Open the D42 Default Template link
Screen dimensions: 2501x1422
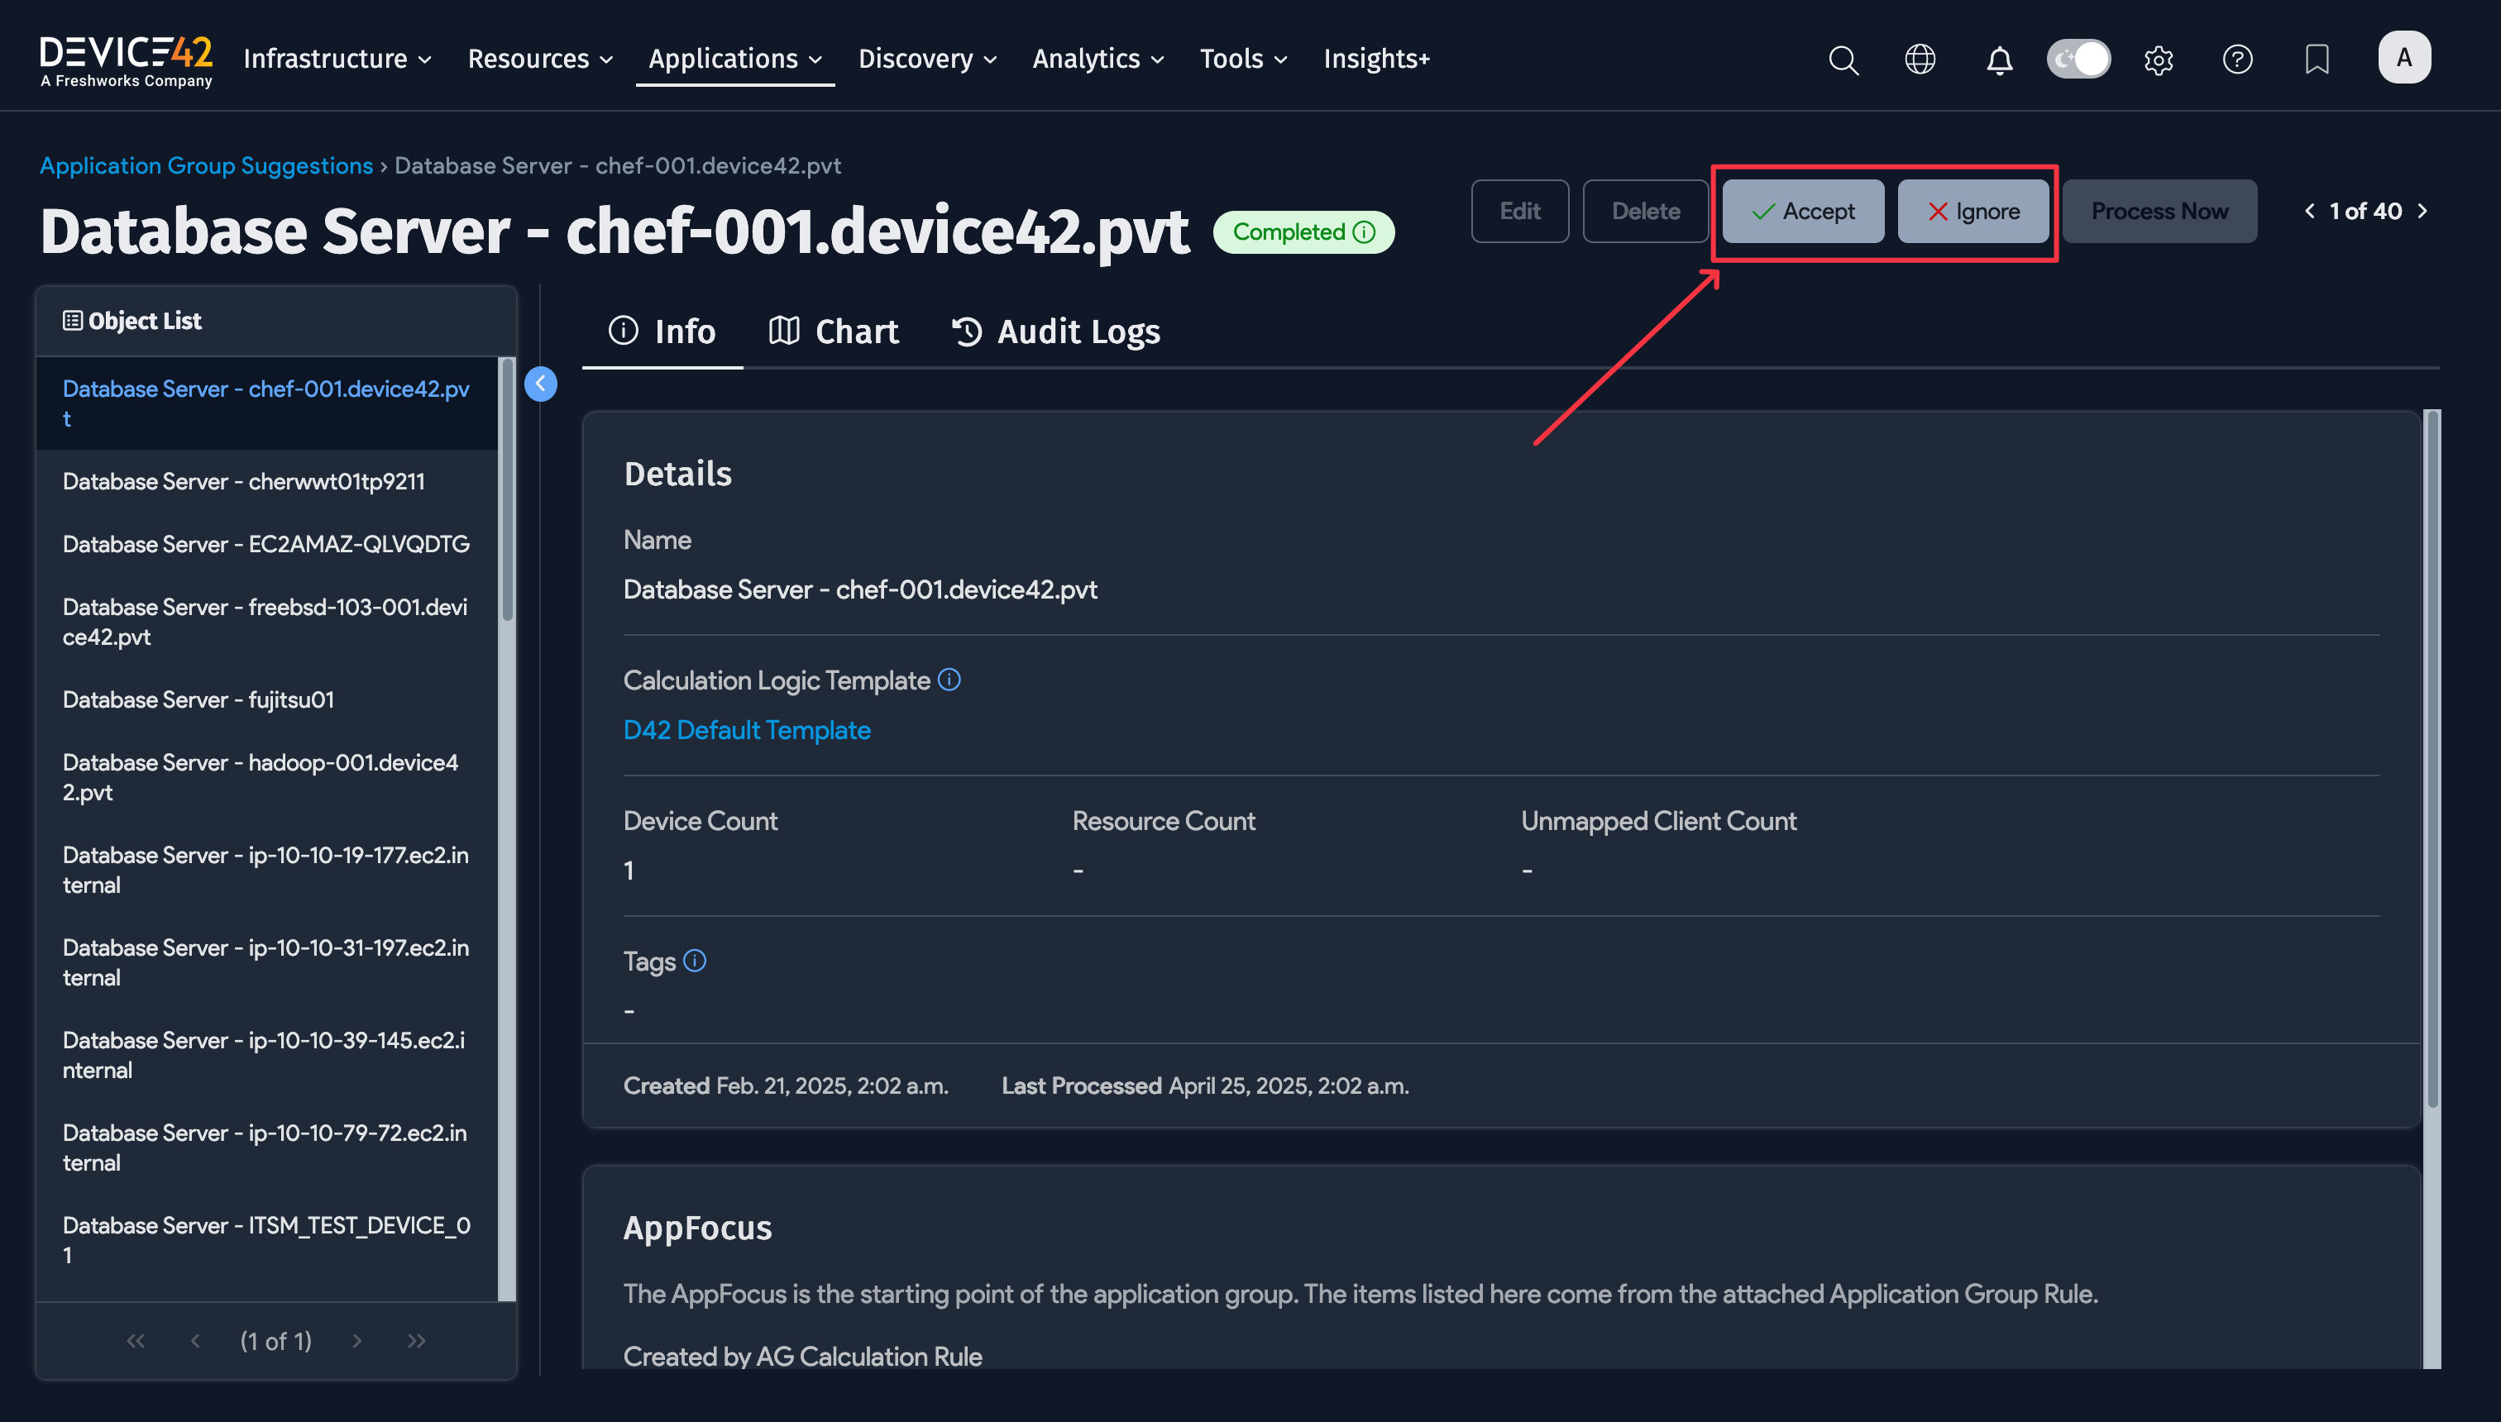(746, 729)
